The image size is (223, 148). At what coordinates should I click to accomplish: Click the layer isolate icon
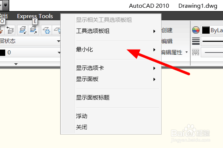[x=23, y=30]
